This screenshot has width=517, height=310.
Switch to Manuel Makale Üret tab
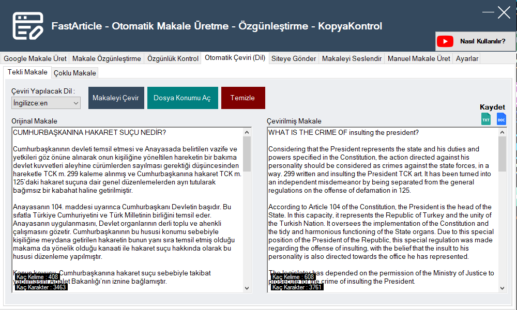pos(419,58)
